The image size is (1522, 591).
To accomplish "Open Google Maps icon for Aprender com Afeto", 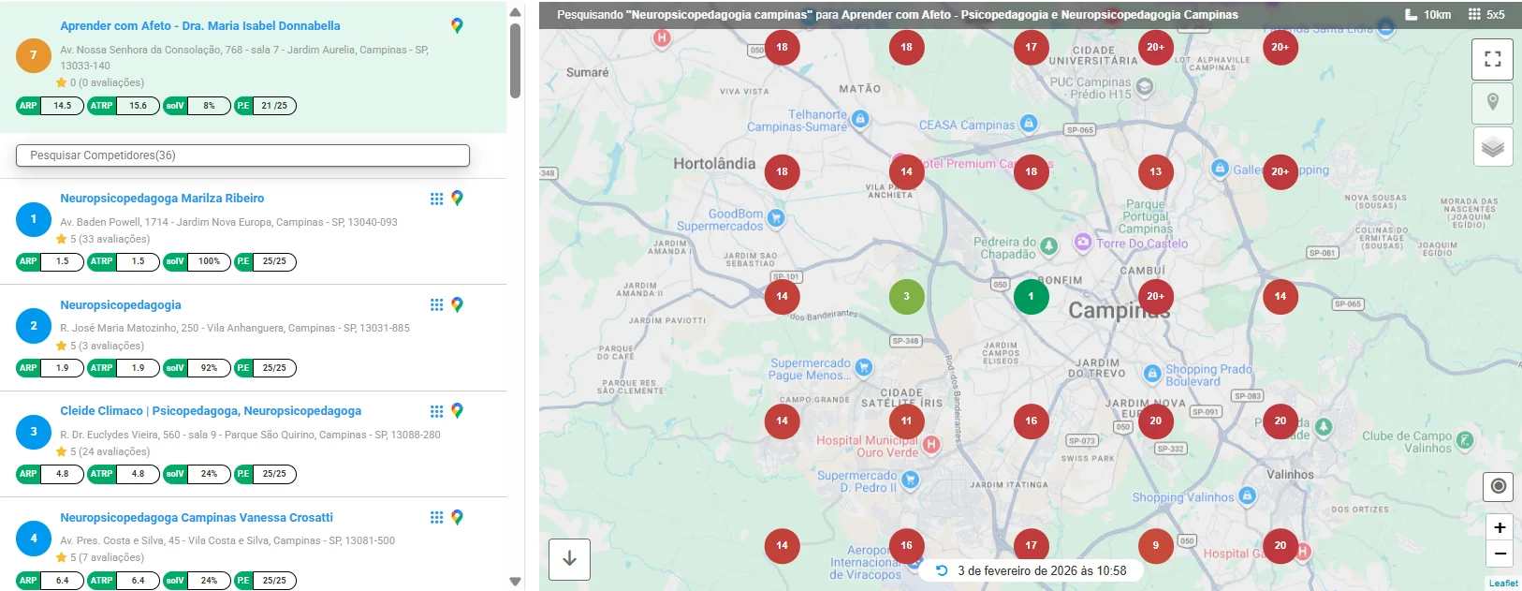I will click(457, 26).
